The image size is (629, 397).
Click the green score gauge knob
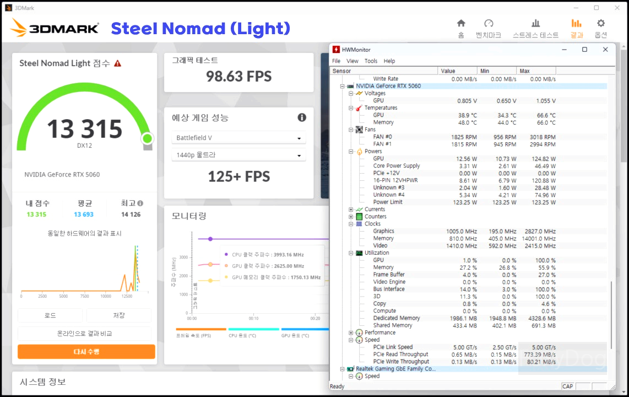pyautogui.click(x=147, y=138)
